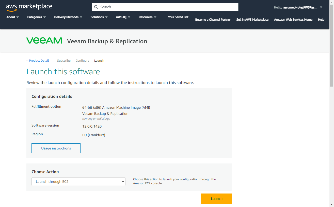Screen dimensions: 334x207
Task: Click the software version 12.0.0.1420 text
Action: pyautogui.click(x=92, y=126)
